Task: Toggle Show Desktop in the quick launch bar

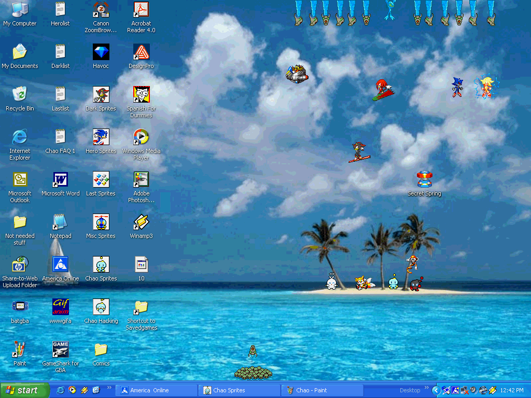Action: click(x=95, y=390)
